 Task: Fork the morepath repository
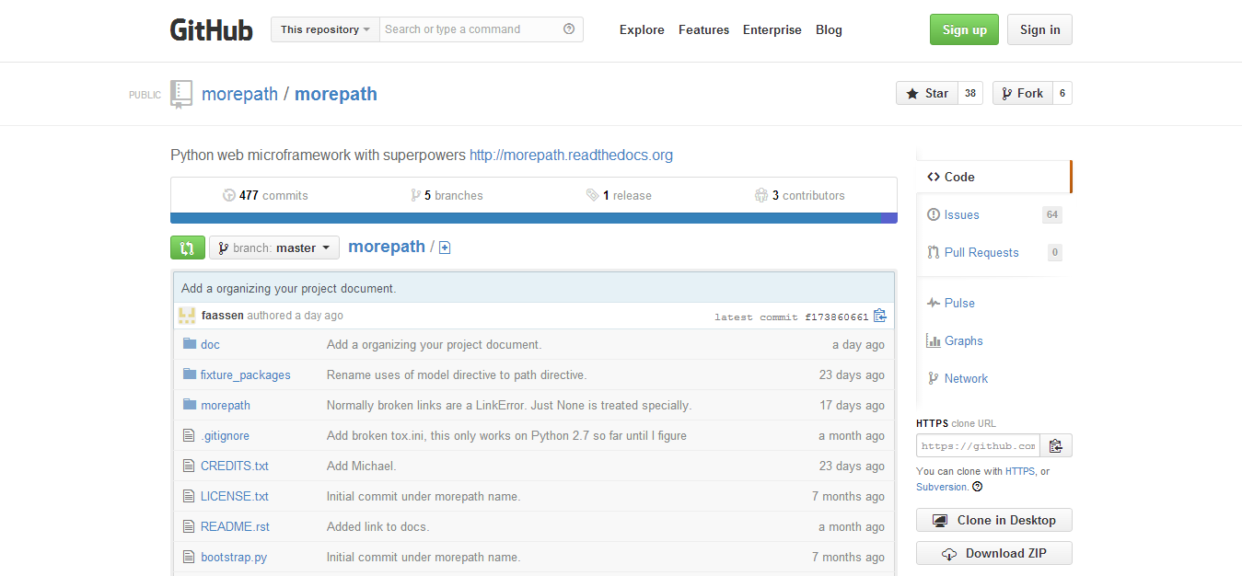pos(1023,93)
